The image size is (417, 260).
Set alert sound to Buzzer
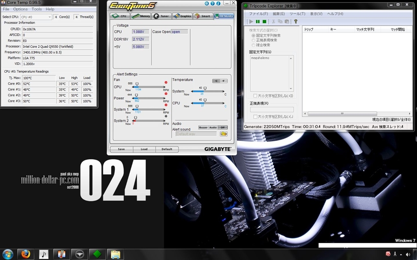pos(203,128)
